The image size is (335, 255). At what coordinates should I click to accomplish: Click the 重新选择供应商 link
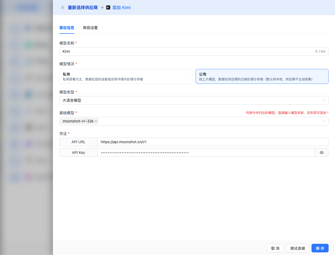point(83,7)
